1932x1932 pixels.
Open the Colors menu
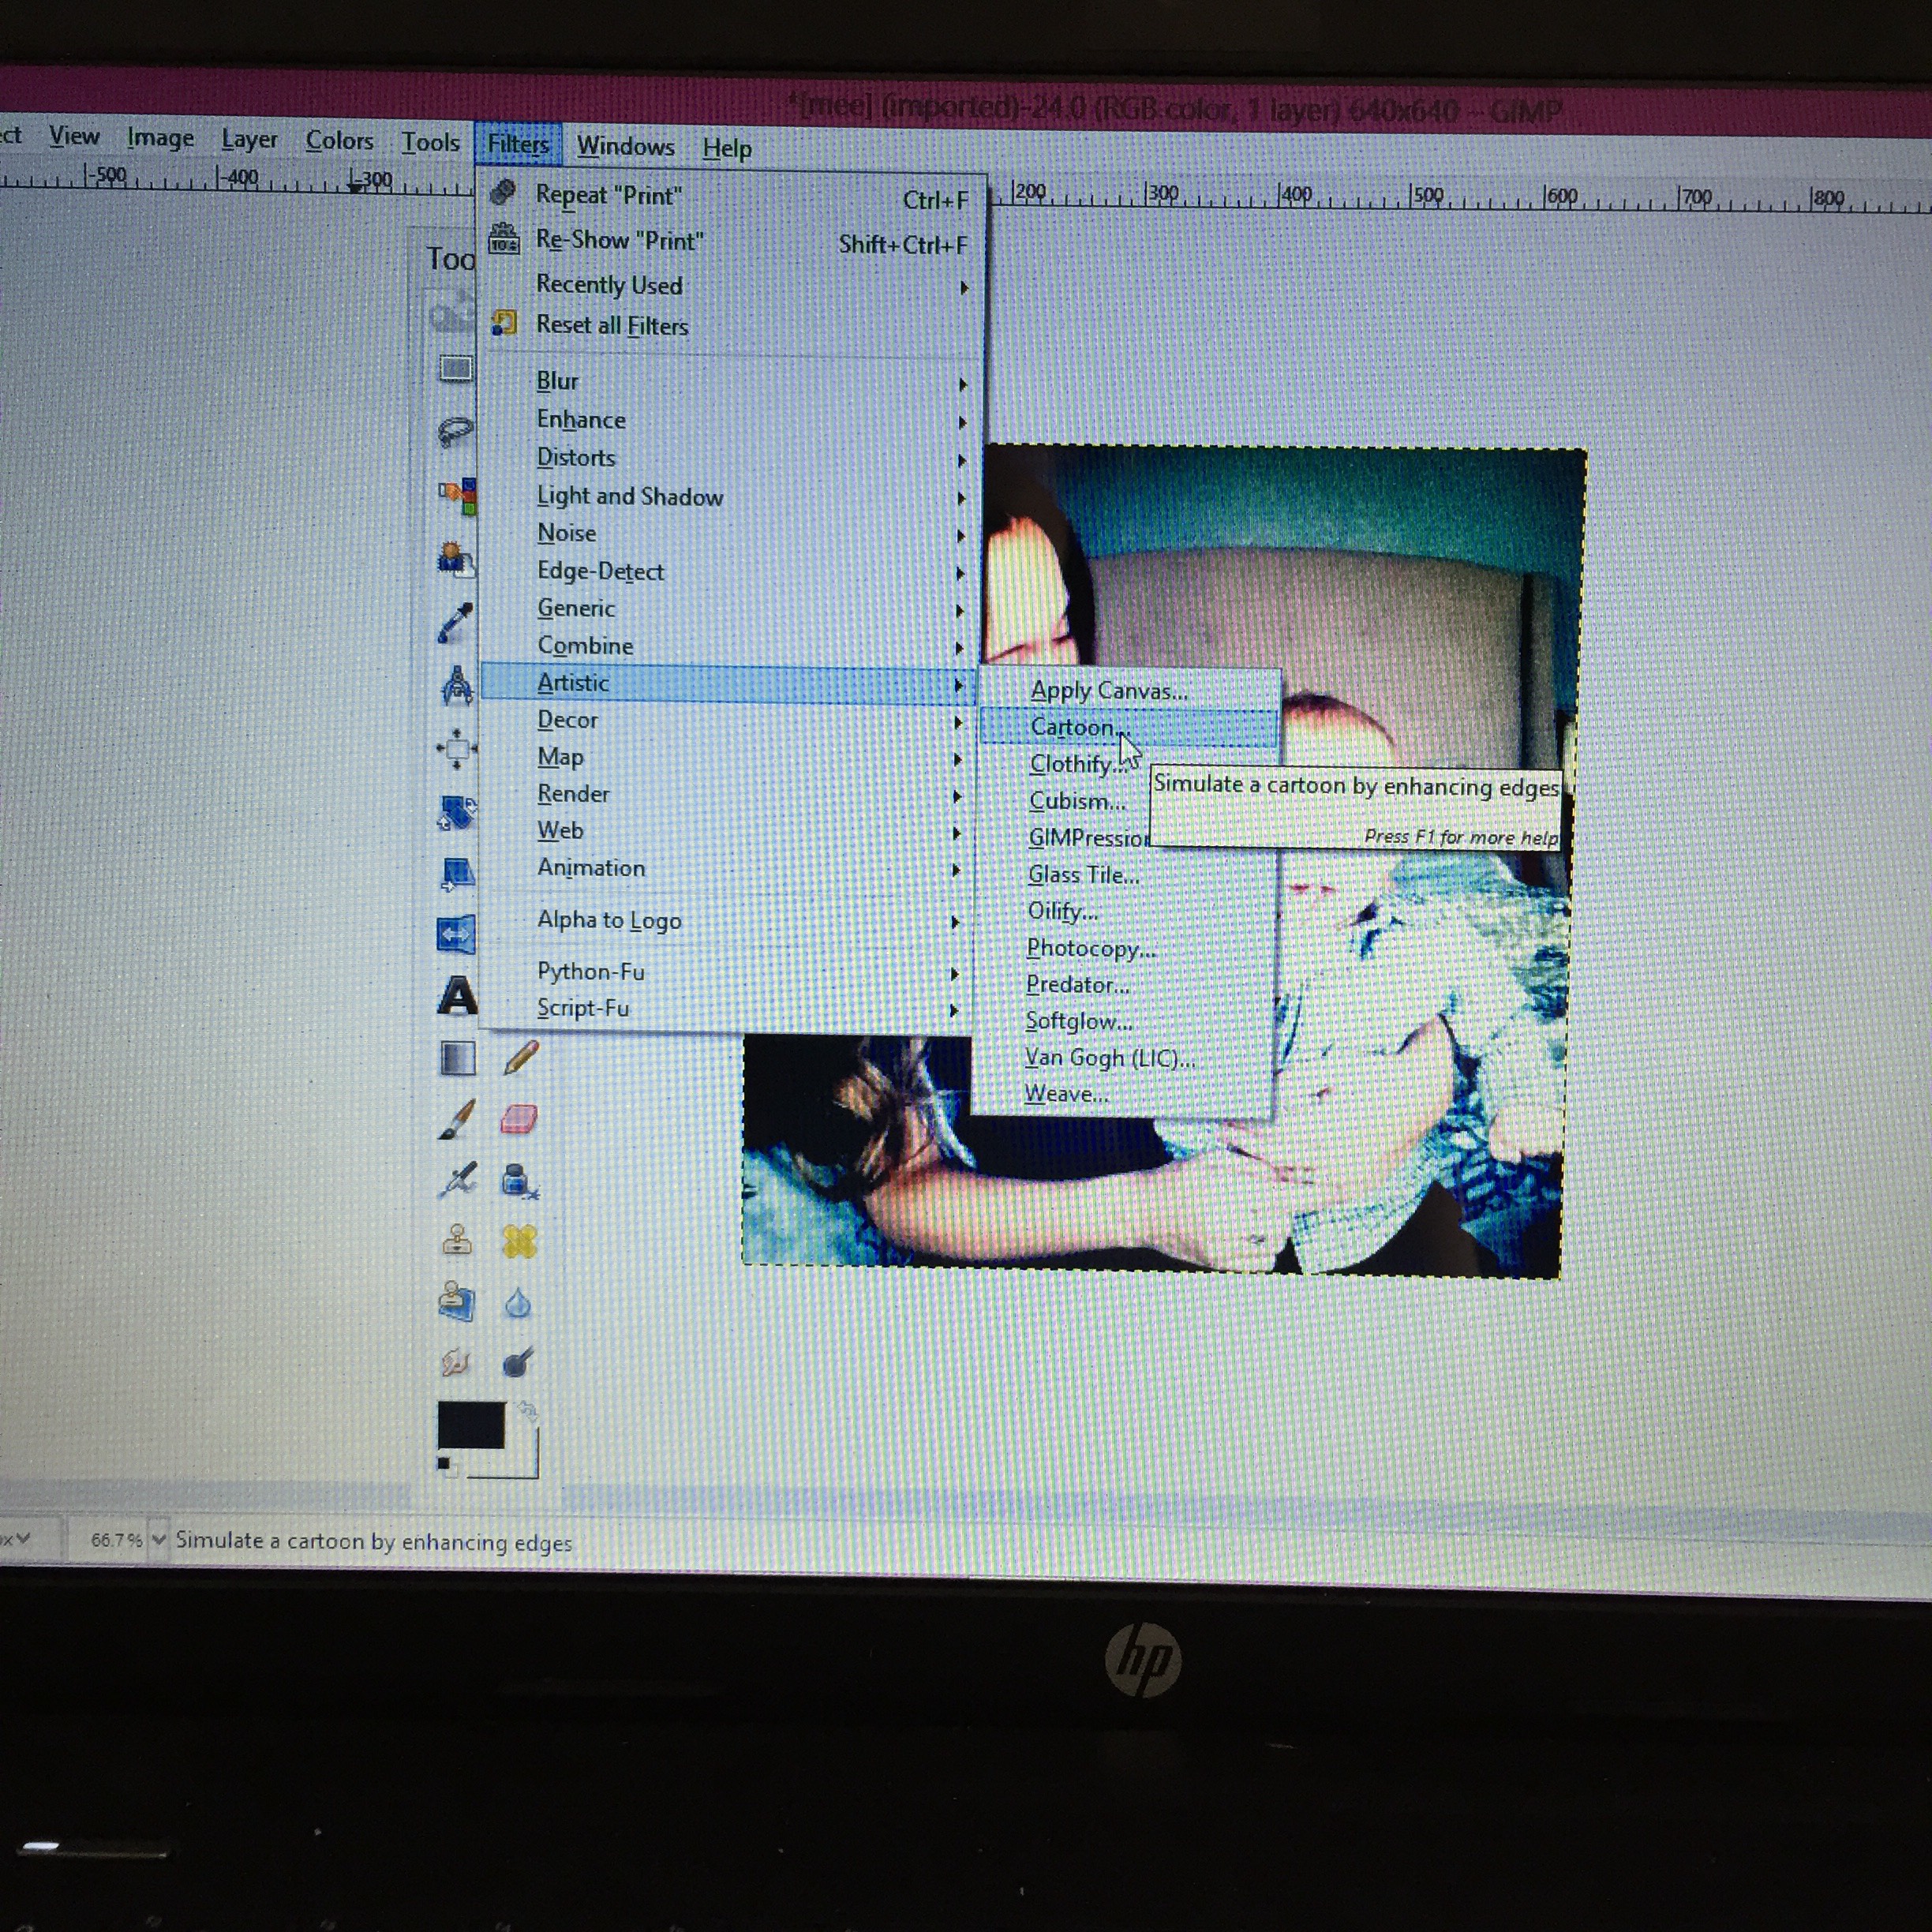click(340, 140)
